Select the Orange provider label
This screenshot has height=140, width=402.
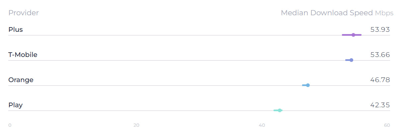(21, 80)
